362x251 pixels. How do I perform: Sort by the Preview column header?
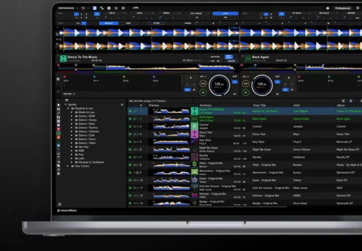154,105
